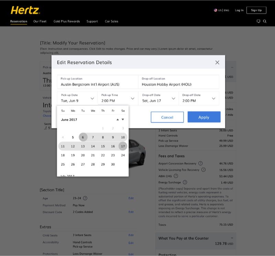
Task: Select June 5 in the calendar
Action: [x=73, y=137]
